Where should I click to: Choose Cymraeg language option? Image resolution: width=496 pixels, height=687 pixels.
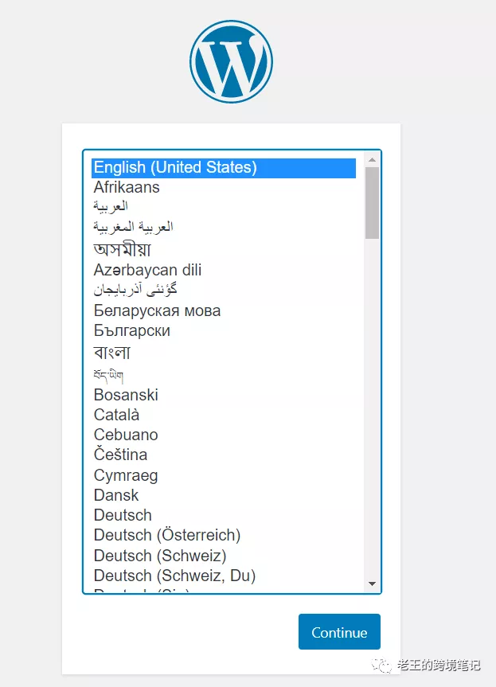click(x=126, y=475)
